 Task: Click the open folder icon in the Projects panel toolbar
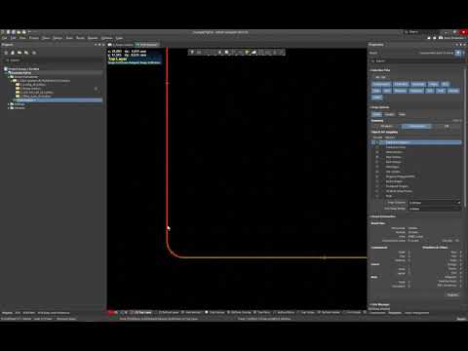[19, 53]
